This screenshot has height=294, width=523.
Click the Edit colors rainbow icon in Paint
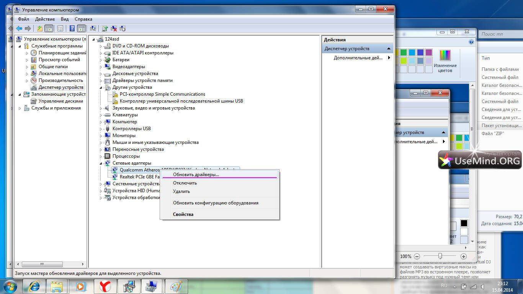coord(445,56)
